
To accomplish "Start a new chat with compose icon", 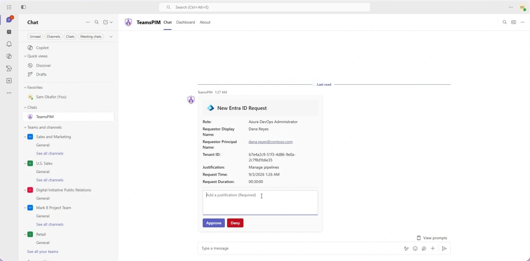I will (106, 22).
